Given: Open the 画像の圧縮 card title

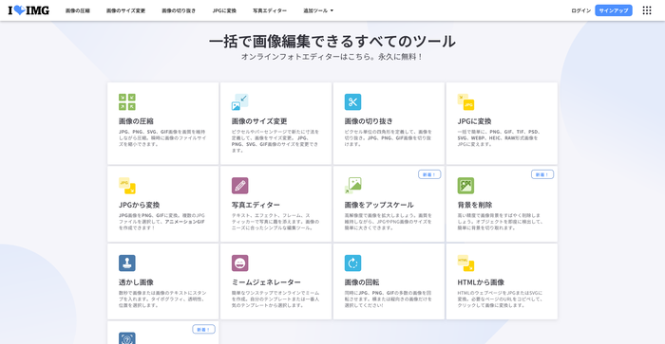Looking at the screenshot, I should click(x=136, y=121).
